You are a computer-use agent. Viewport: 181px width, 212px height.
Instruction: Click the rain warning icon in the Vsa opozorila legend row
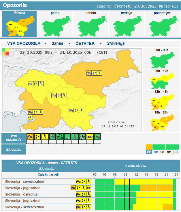(x=38, y=137)
